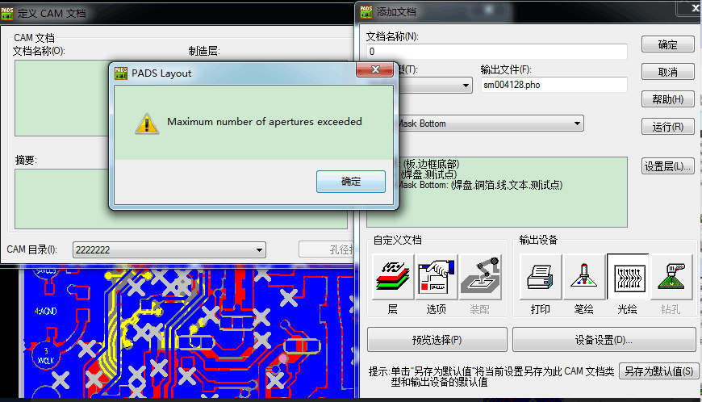The image size is (702, 402).
Task: Select 打印 (Print) output device icon
Action: point(541,276)
